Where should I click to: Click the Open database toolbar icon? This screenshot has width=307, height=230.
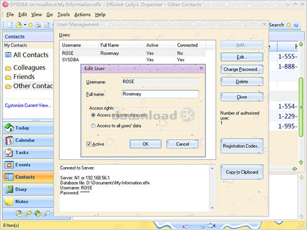[x=18, y=25]
